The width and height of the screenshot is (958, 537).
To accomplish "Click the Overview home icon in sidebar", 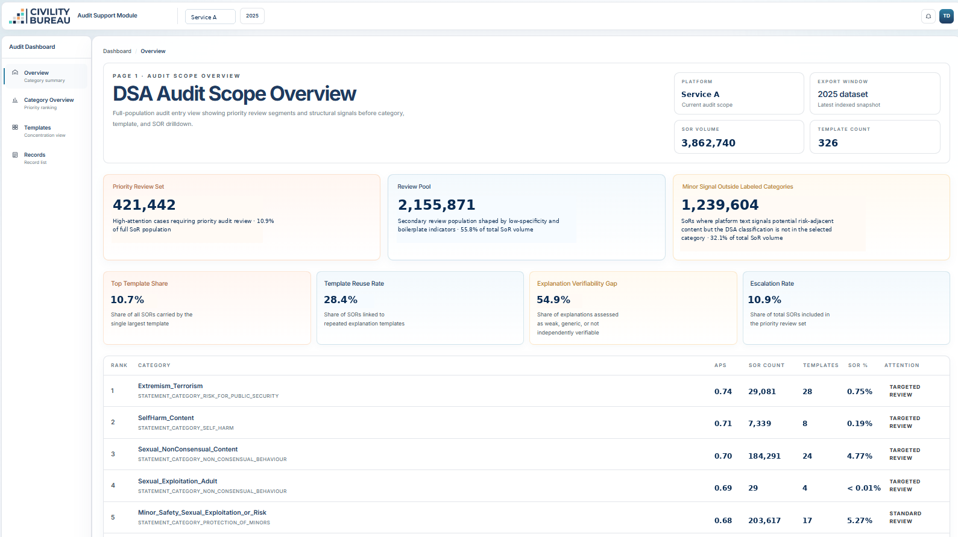I will (x=15, y=72).
